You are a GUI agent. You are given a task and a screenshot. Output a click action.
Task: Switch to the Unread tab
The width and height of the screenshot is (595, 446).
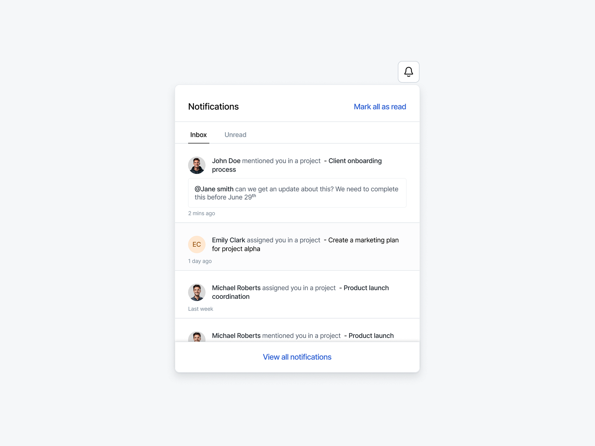pyautogui.click(x=235, y=135)
